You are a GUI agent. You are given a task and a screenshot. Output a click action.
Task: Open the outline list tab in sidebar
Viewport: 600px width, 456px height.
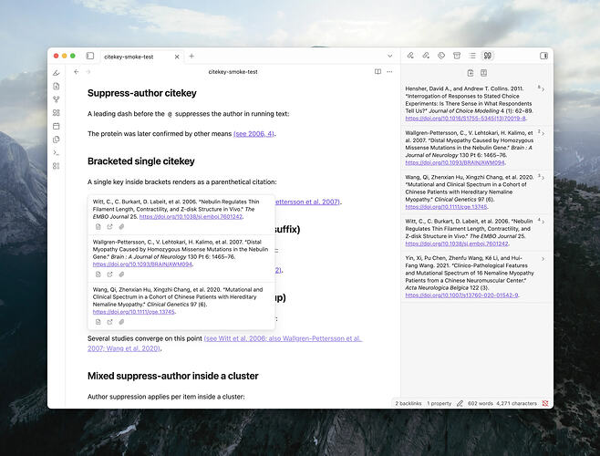pos(472,56)
